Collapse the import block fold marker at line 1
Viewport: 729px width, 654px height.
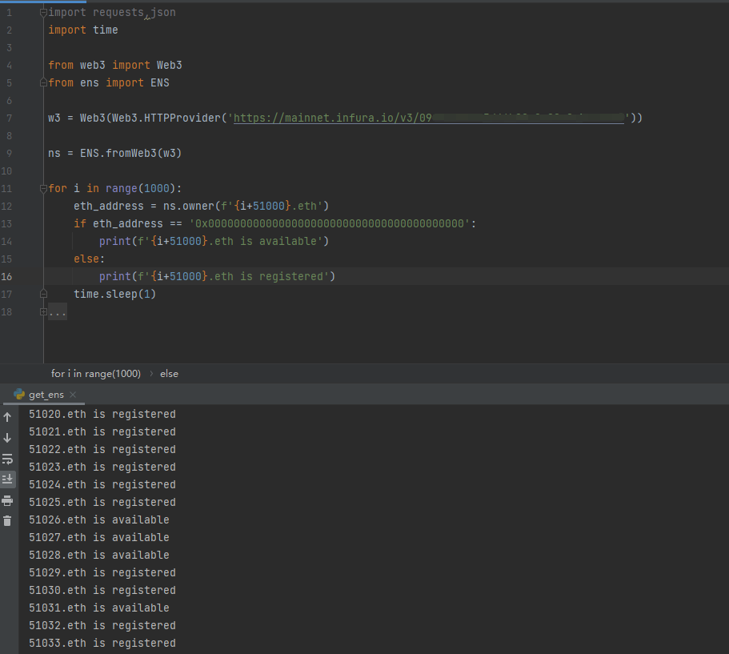(43, 13)
